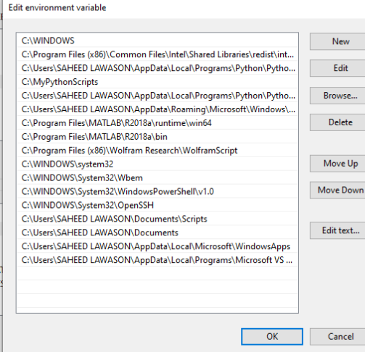Open the Edit text... view
The image size is (365, 352).
click(337, 230)
